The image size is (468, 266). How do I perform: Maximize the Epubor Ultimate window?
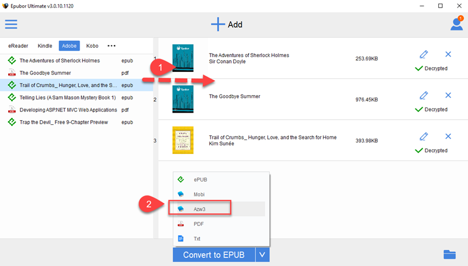(441, 6)
